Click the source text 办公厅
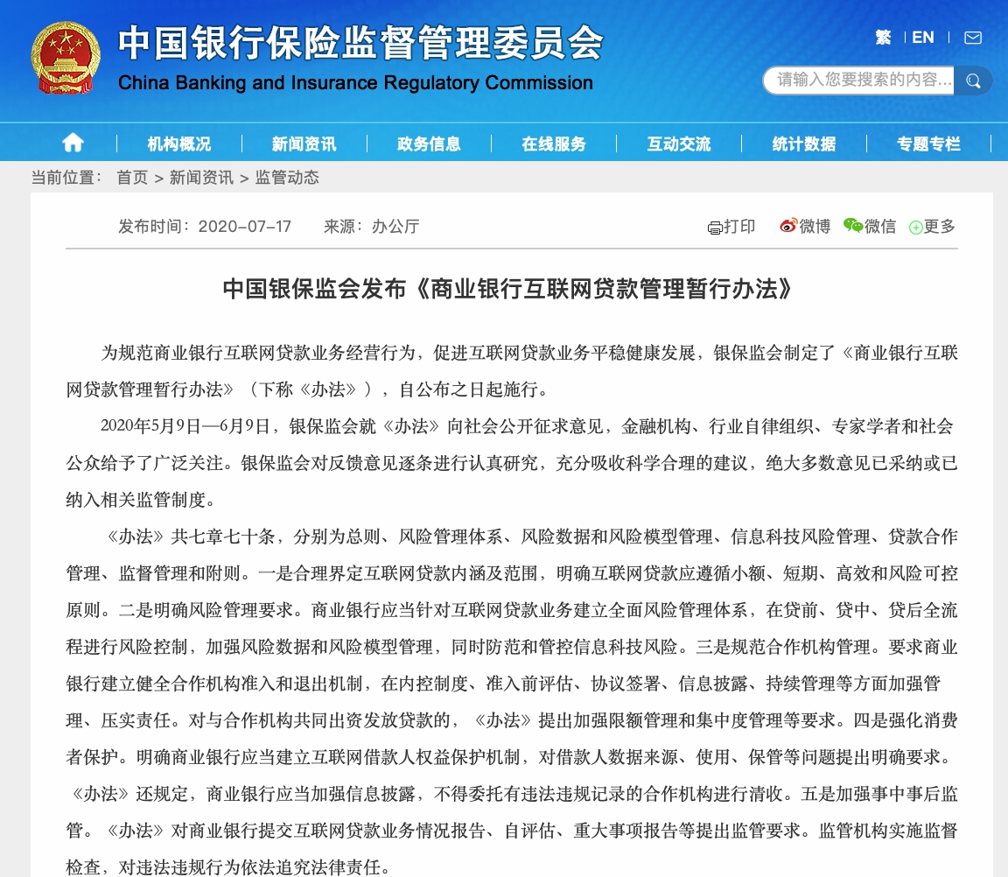The width and height of the screenshot is (1008, 877). [395, 227]
